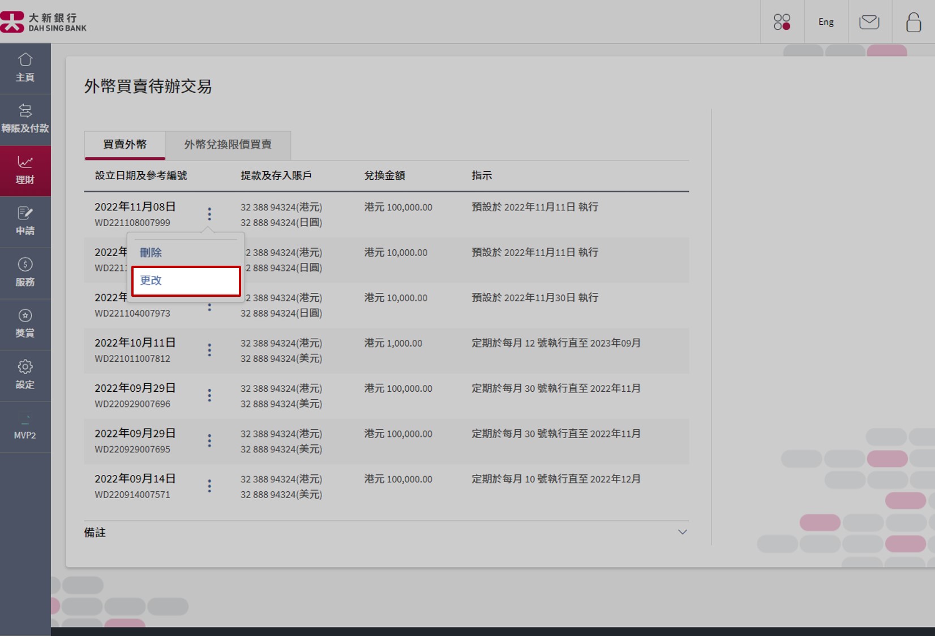Open 轉賬及付款 transfer sidebar icon
935x636 pixels.
[x=25, y=119]
